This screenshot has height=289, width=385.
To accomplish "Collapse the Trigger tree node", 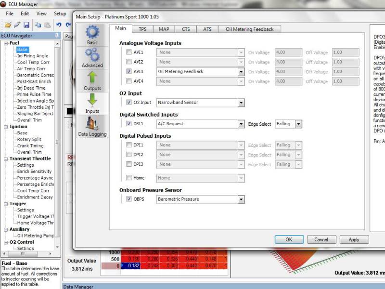I will click(x=6, y=204).
